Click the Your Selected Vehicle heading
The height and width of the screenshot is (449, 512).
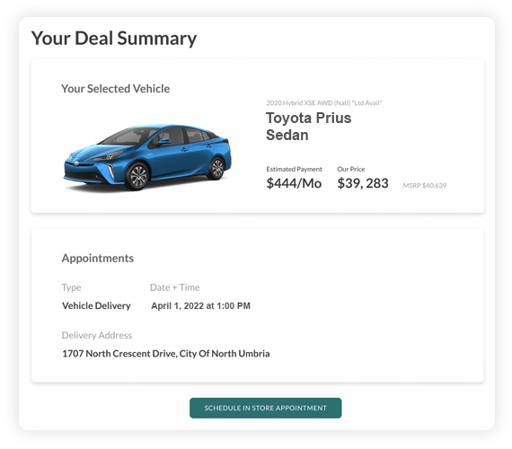point(115,89)
